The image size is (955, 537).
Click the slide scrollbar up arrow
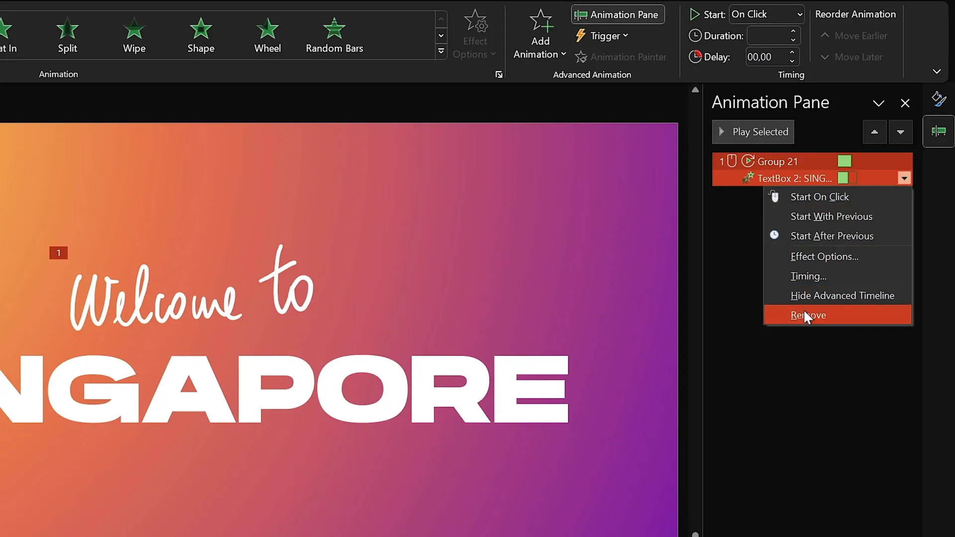[x=695, y=90]
